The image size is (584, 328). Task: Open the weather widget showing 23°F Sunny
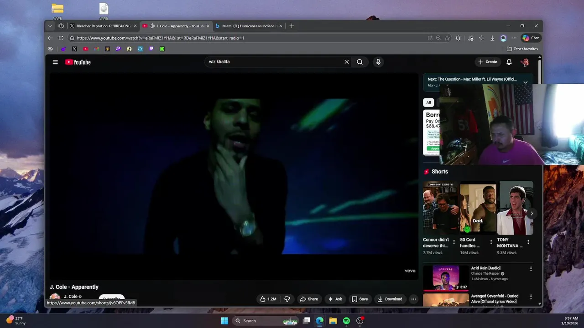(x=16, y=321)
